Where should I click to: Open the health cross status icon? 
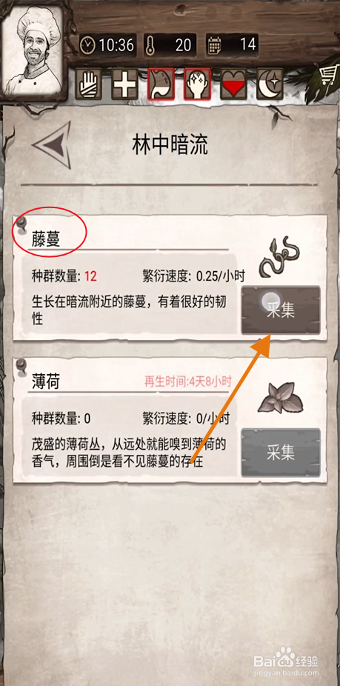(125, 84)
